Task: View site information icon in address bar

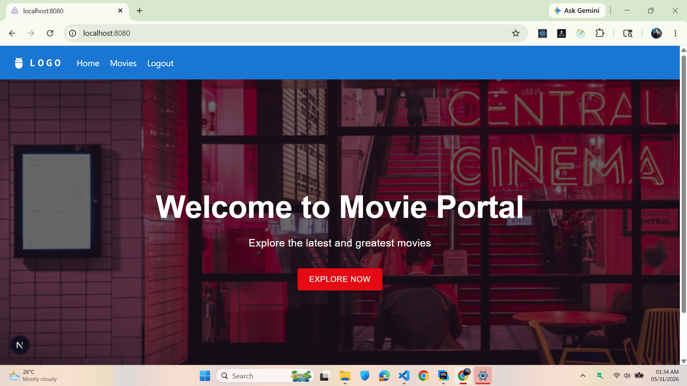Action: [73, 33]
